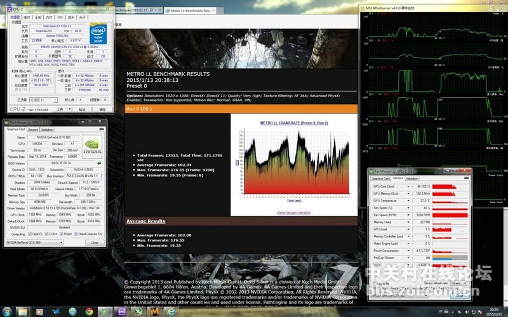The height and width of the screenshot is (317, 508).
Task: Click the camera icon in GPU-Z Sensors window
Action: point(466,178)
